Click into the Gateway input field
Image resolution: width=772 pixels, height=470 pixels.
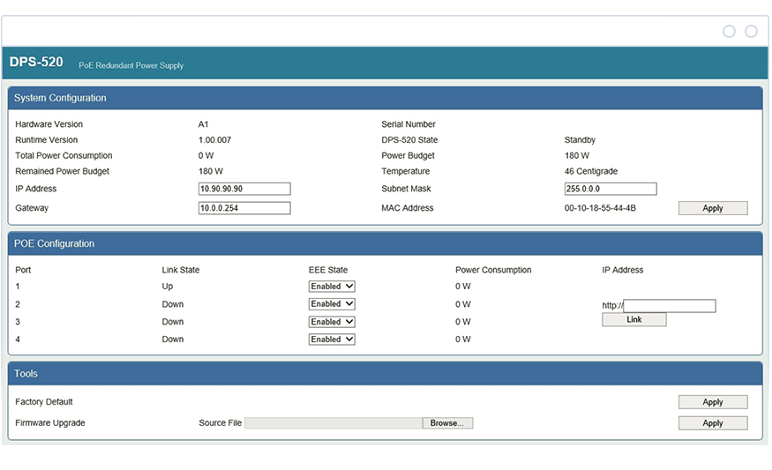pyautogui.click(x=244, y=208)
